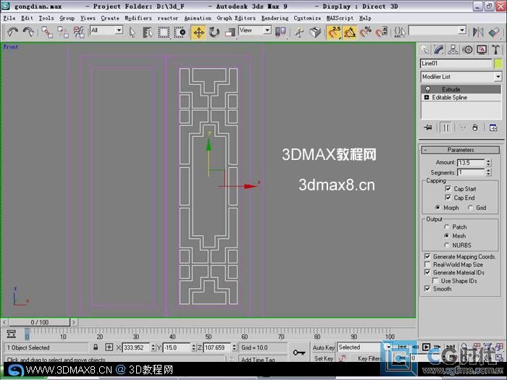Select the Patch output radio button

click(447, 227)
